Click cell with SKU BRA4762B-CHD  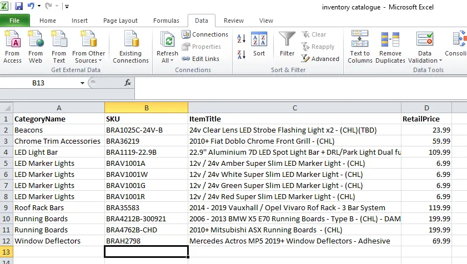[147, 230]
